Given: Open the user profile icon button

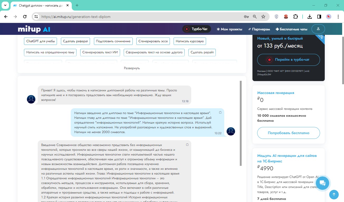Looking at the screenshot, I should click(318, 29).
